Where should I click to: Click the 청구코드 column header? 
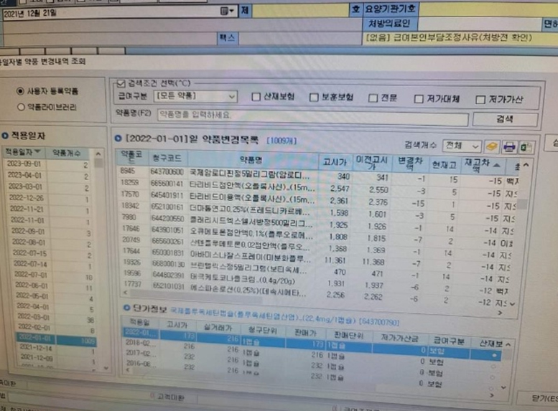pos(167,159)
